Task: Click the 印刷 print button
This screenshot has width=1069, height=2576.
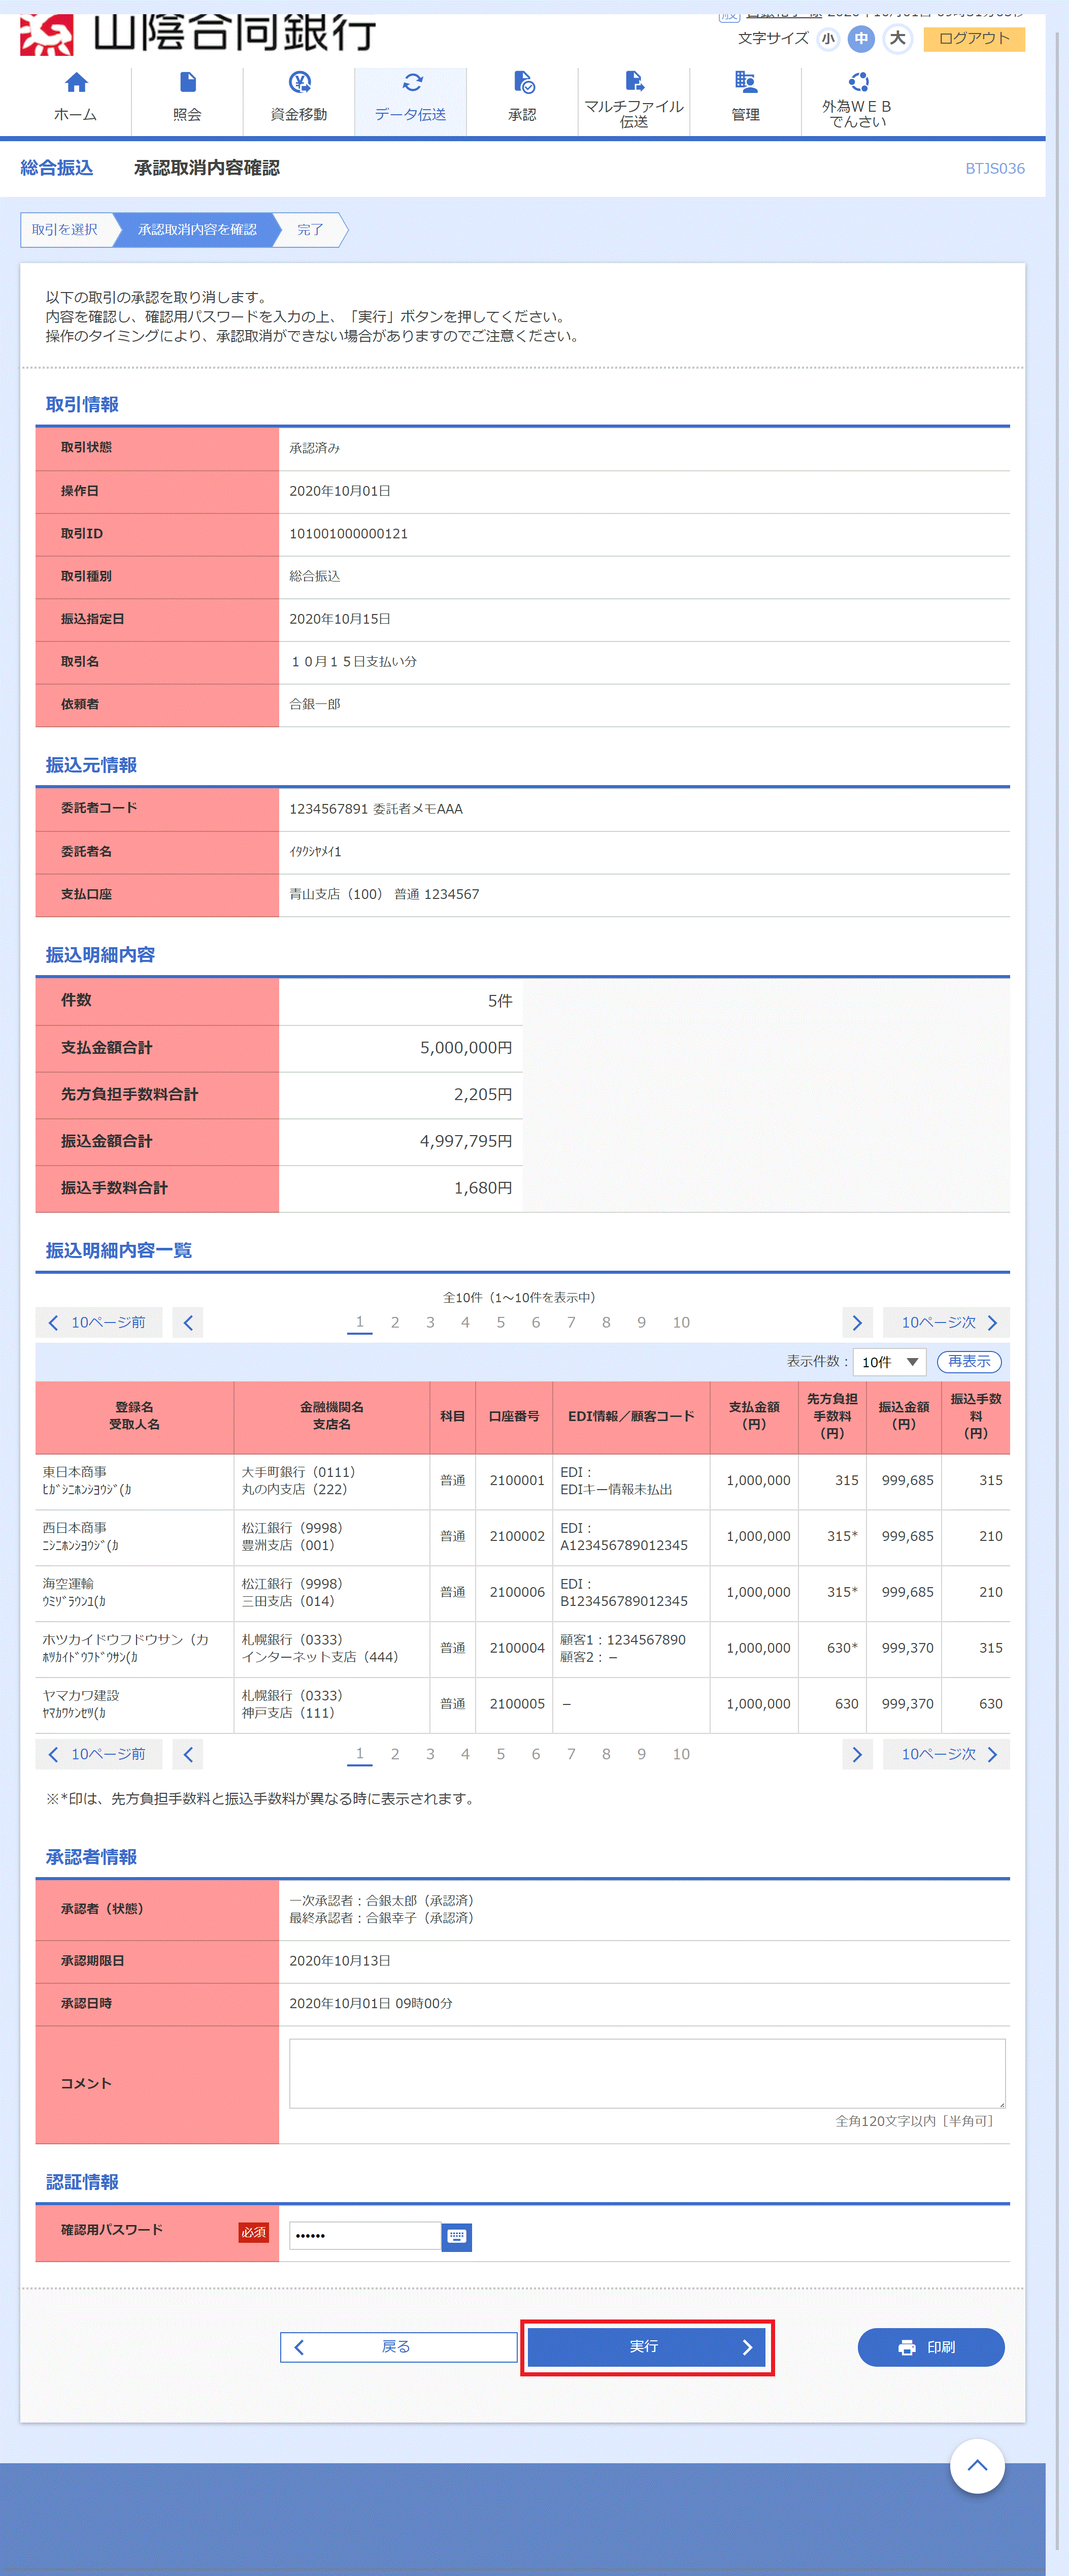Action: [x=931, y=2347]
